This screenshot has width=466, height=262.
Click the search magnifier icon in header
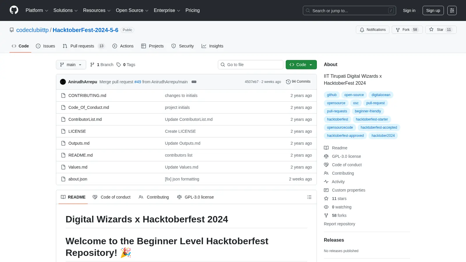[x=308, y=10]
